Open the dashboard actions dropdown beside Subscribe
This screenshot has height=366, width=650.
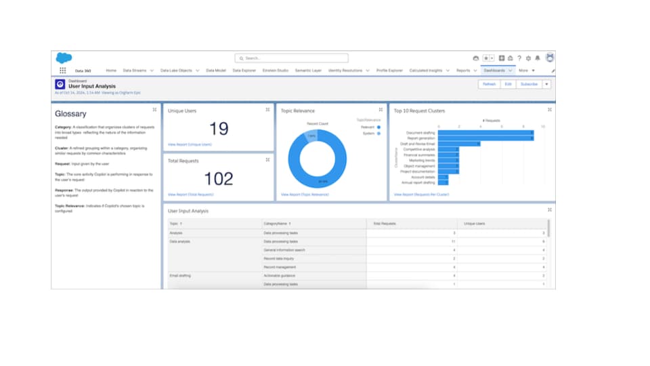pyautogui.click(x=547, y=84)
